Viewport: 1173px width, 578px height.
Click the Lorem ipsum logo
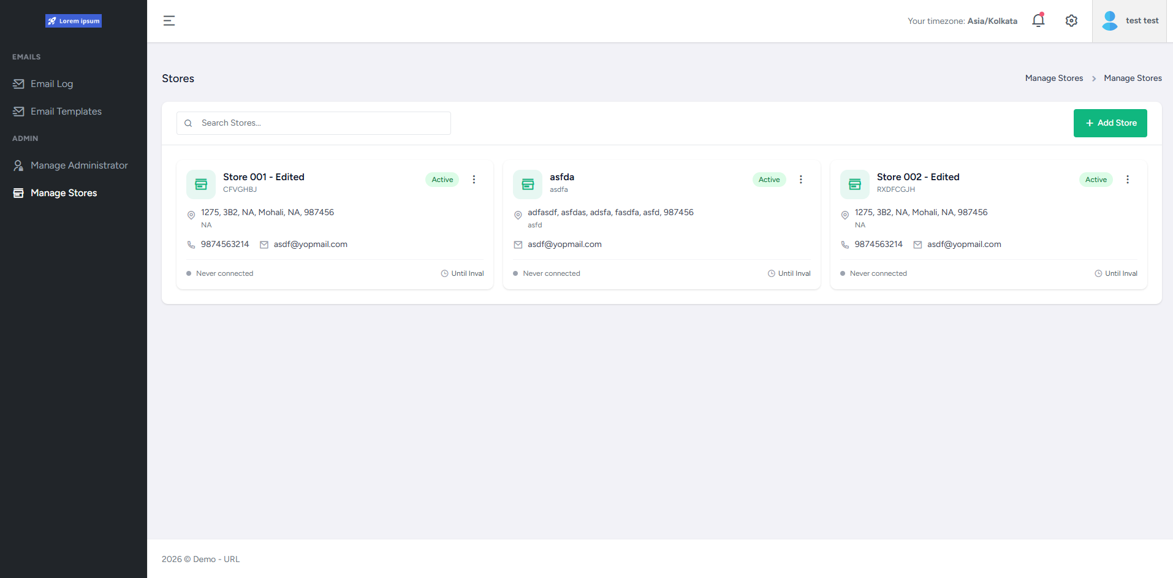pos(74,21)
